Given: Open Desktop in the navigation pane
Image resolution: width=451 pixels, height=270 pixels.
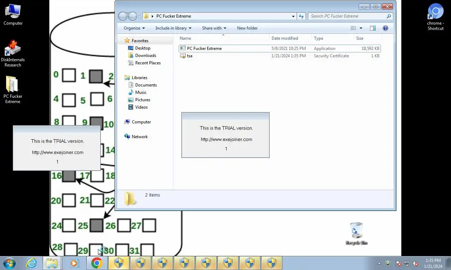Looking at the screenshot, I should pos(143,48).
